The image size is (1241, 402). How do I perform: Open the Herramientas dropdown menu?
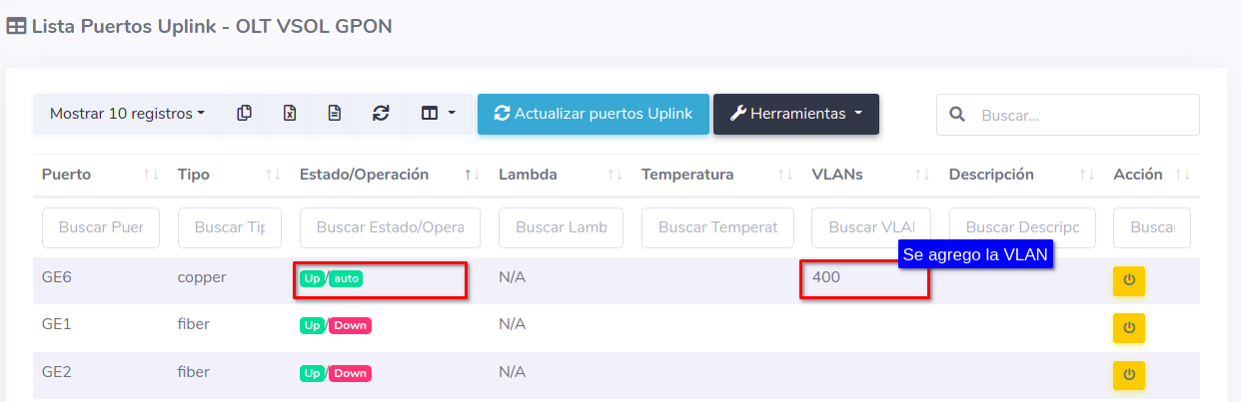(795, 114)
